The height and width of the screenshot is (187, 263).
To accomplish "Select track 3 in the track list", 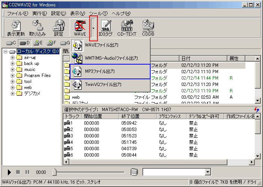I will [x=69, y=136].
